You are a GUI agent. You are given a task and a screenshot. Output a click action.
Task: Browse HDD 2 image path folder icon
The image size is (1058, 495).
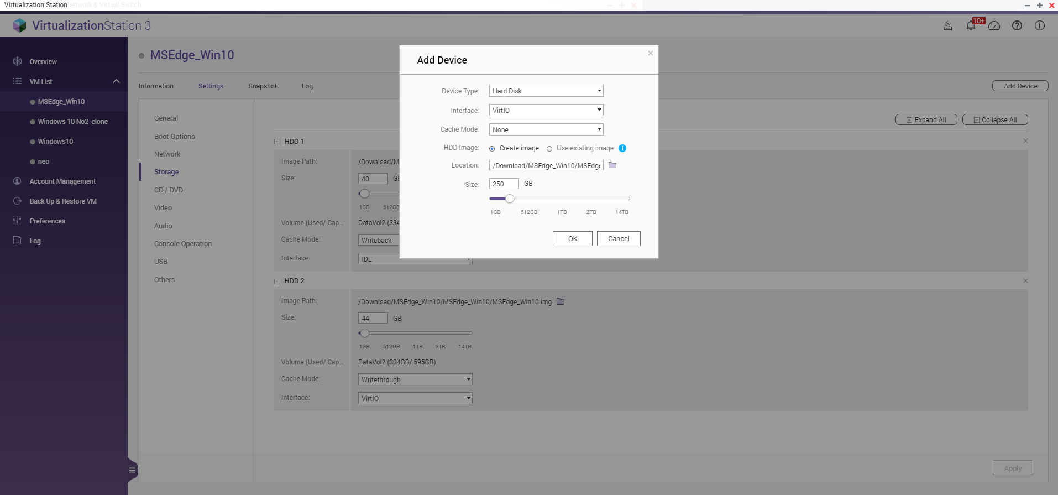coord(561,301)
